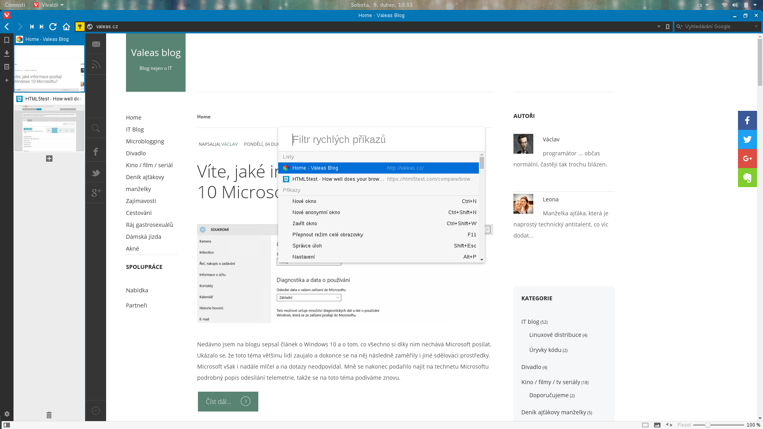Viewport: 763px width, 429px height.
Task: Click the Reset zoom button
Action: coord(684,425)
